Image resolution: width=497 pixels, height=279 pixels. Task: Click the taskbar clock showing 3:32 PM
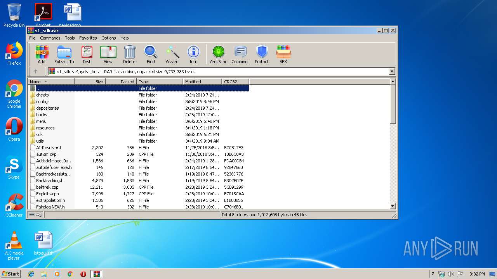click(477, 274)
